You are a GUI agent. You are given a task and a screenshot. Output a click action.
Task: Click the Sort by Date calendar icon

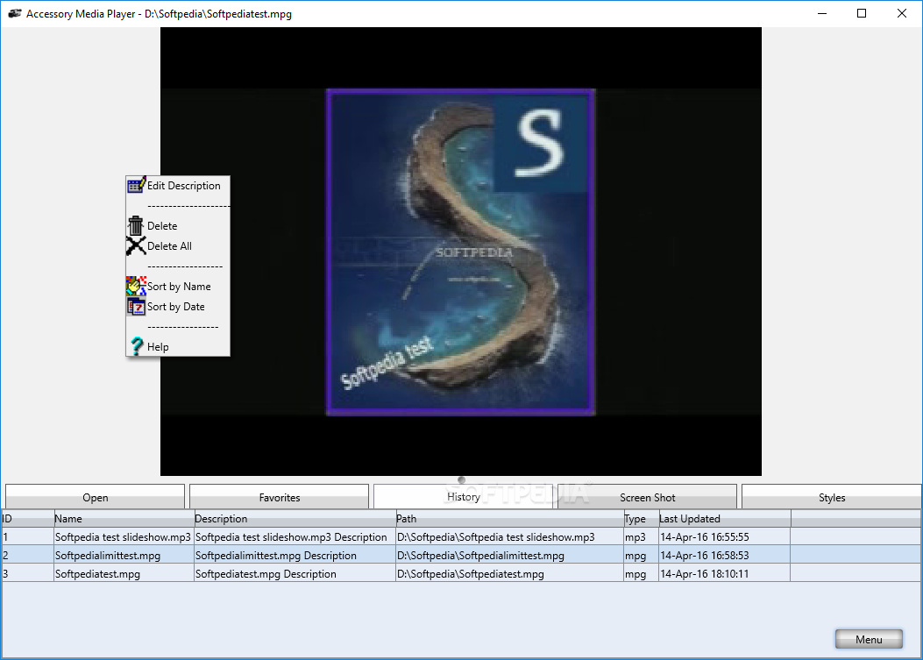[136, 306]
